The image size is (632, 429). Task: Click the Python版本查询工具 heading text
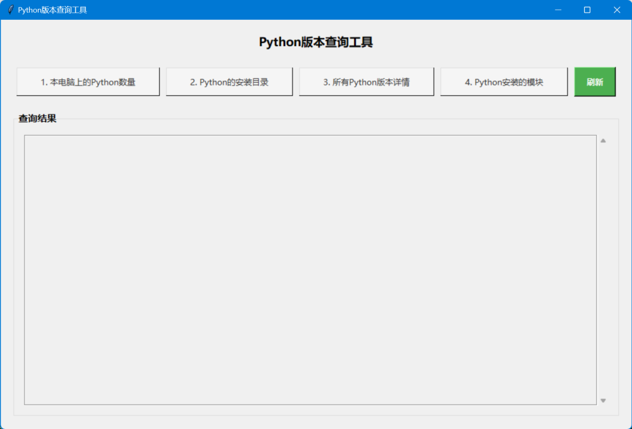[x=316, y=41]
